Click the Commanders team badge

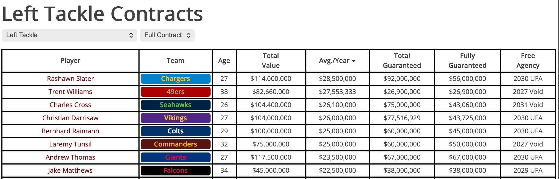(175, 144)
